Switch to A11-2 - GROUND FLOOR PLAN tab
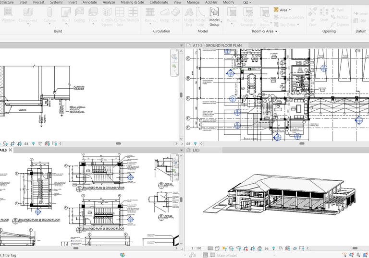The image size is (369, 258). point(217,46)
